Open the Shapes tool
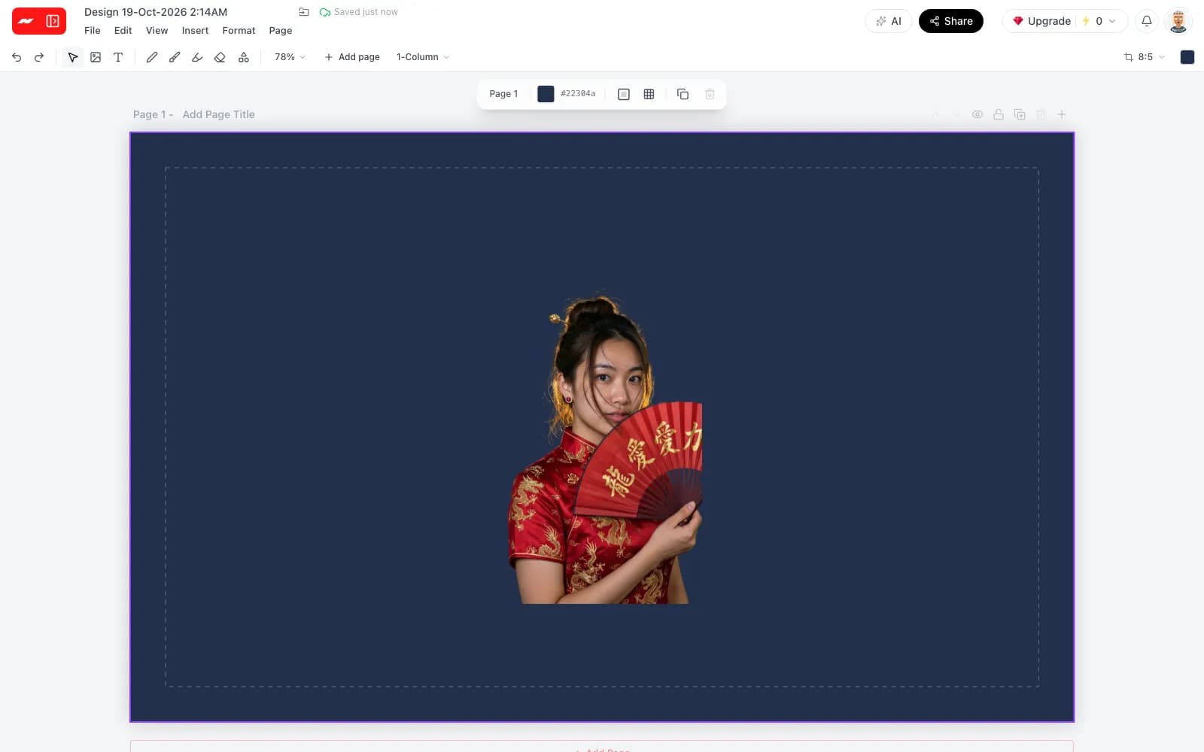The image size is (1204, 752). (x=244, y=57)
